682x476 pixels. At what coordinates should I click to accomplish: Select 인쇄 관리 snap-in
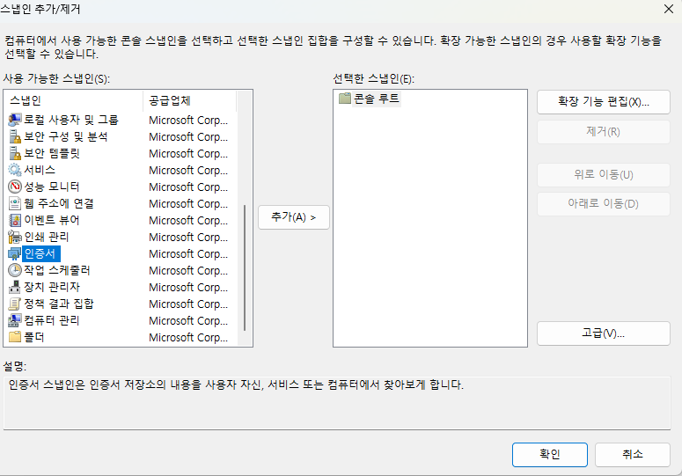47,237
